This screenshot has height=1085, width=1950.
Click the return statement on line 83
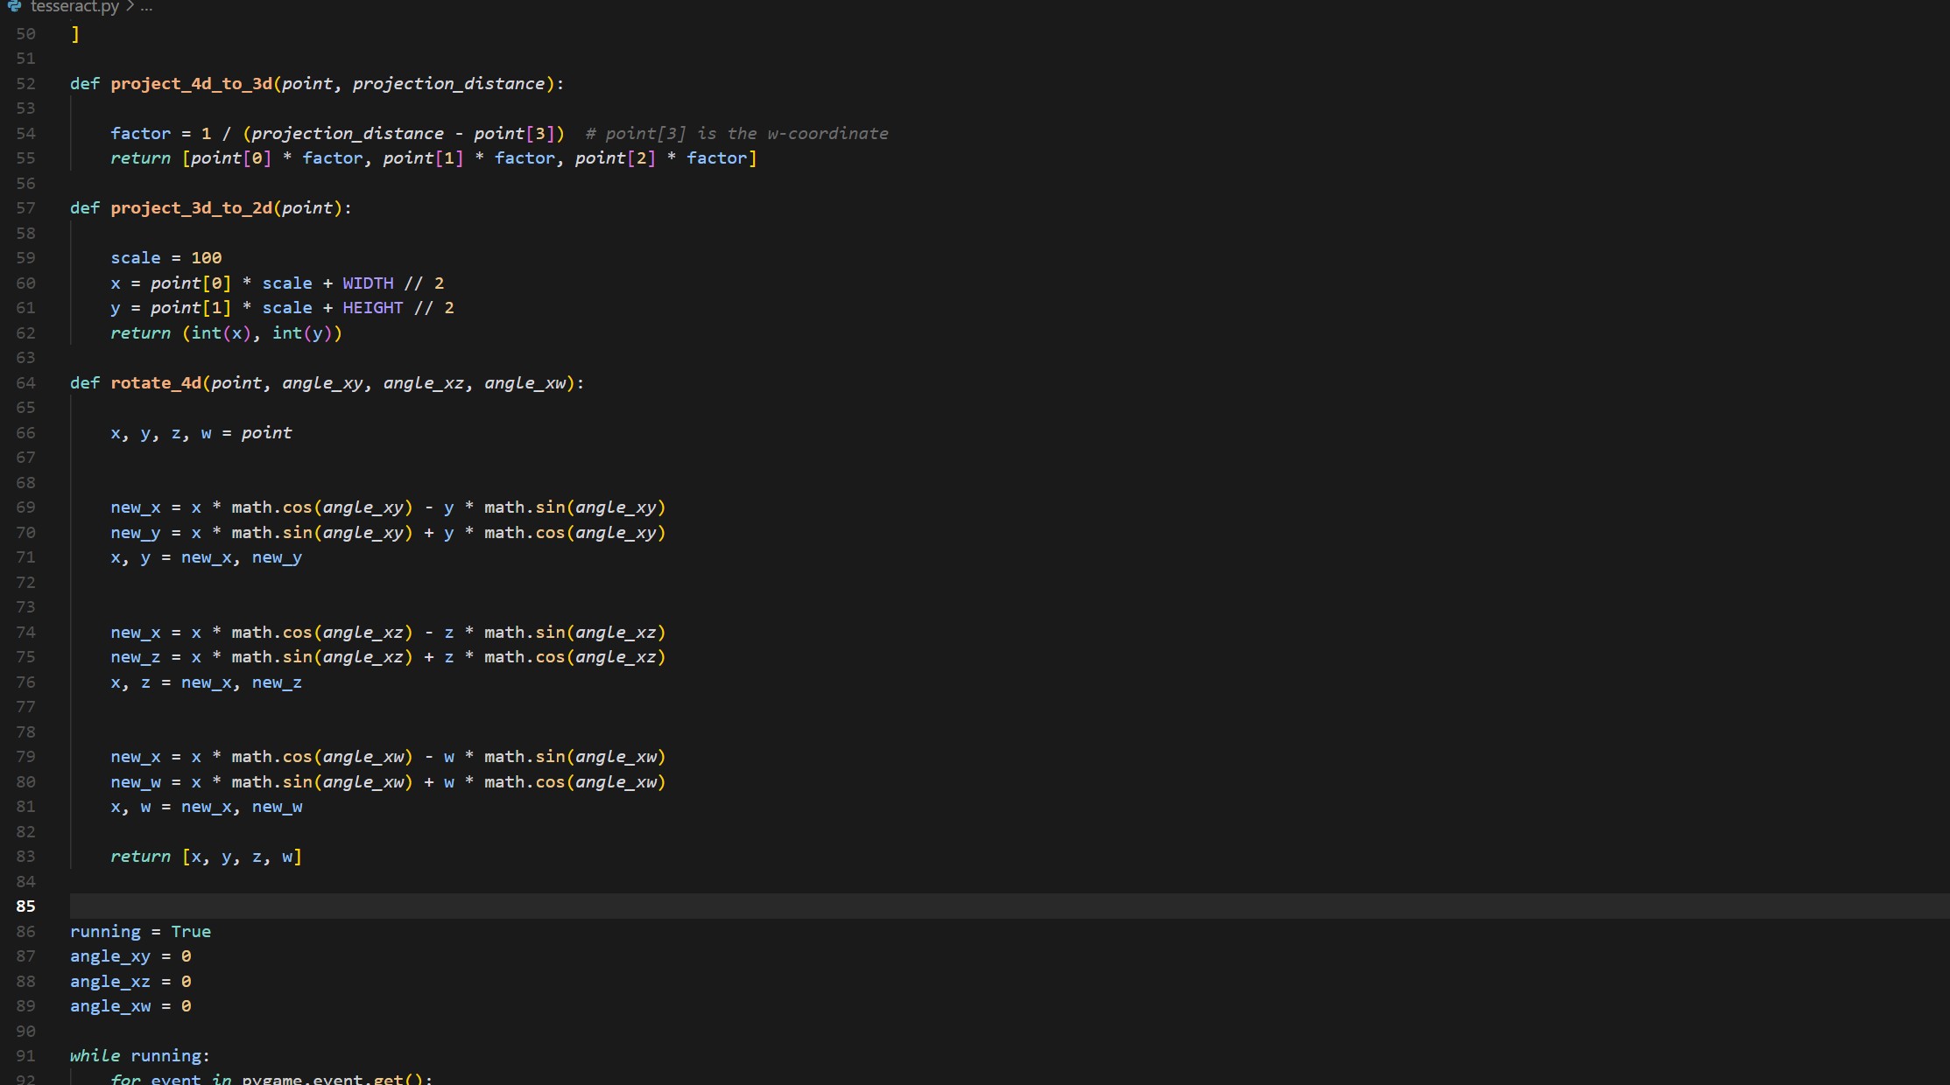click(x=140, y=857)
